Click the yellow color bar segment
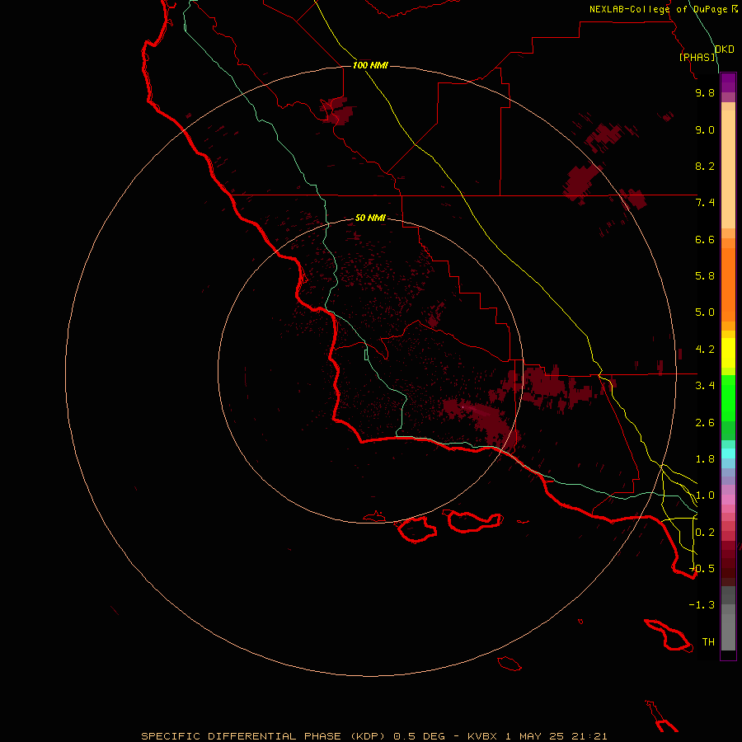Screen dimensions: 742x742 tap(728, 353)
